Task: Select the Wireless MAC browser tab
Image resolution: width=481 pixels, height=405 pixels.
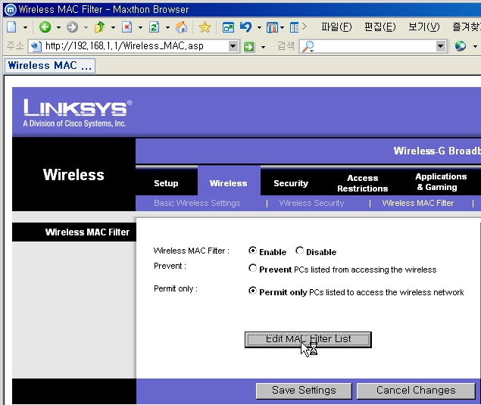Action: [50, 66]
